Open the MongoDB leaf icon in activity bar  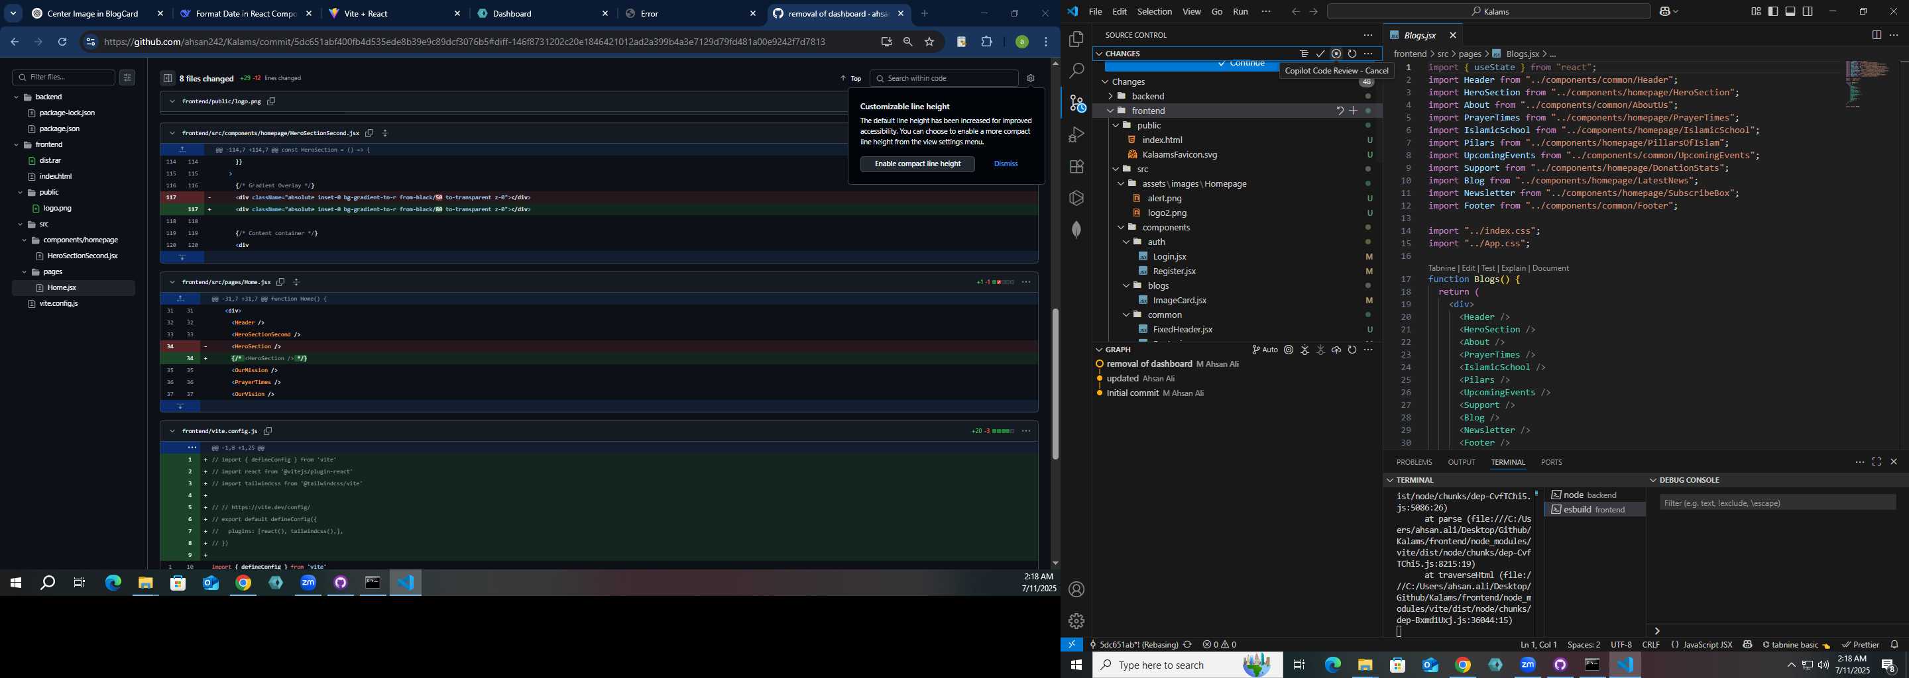click(1076, 230)
